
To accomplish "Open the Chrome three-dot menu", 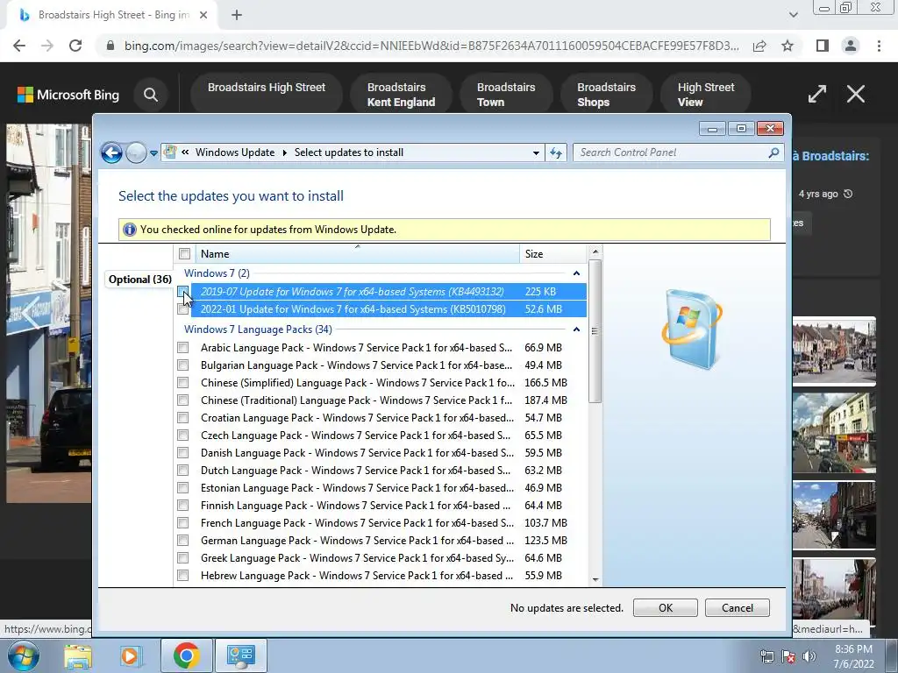I will tap(879, 46).
